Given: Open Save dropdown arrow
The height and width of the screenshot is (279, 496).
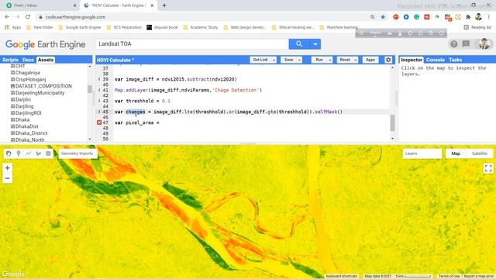Looking at the screenshot, I should 299,60.
